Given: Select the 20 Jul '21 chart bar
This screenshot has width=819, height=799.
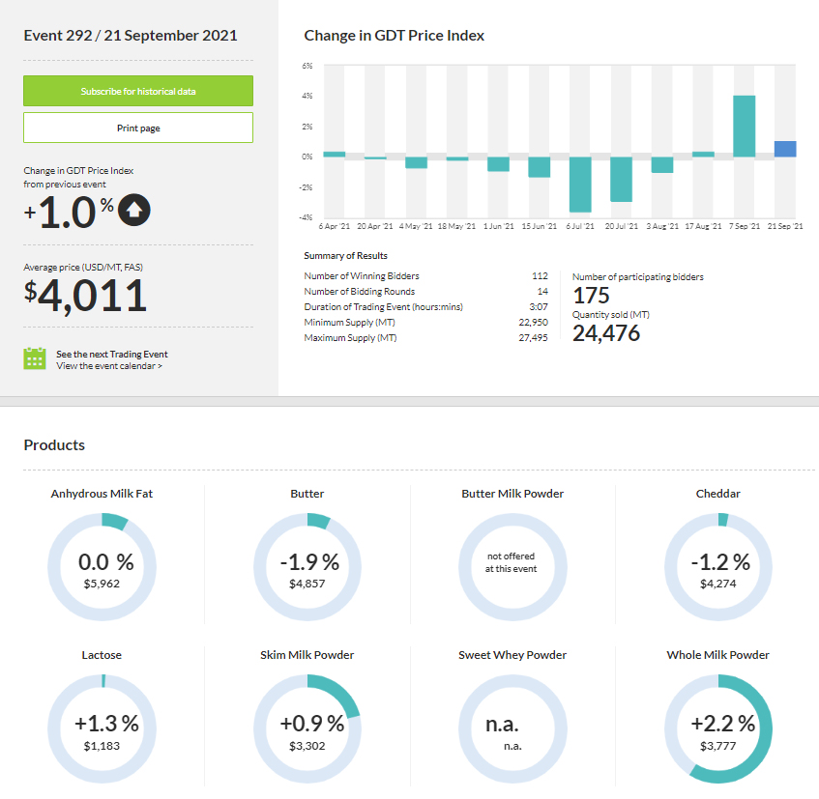Looking at the screenshot, I should coord(621,179).
